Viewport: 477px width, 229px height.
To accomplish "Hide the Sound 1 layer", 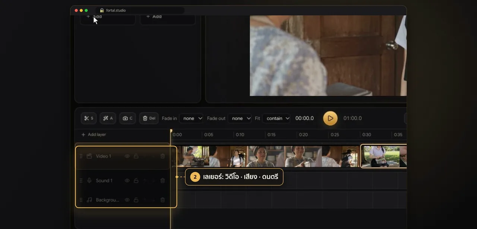I will coord(127,180).
